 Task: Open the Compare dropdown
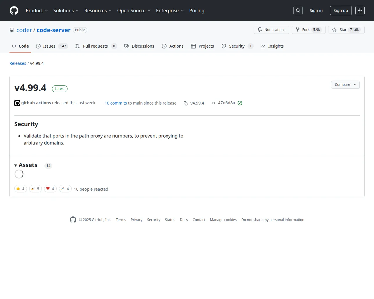tap(345, 85)
